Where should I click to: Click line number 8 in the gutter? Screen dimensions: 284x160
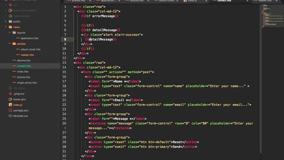point(65,40)
